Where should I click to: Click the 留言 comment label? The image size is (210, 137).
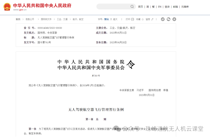[x=148, y=19]
